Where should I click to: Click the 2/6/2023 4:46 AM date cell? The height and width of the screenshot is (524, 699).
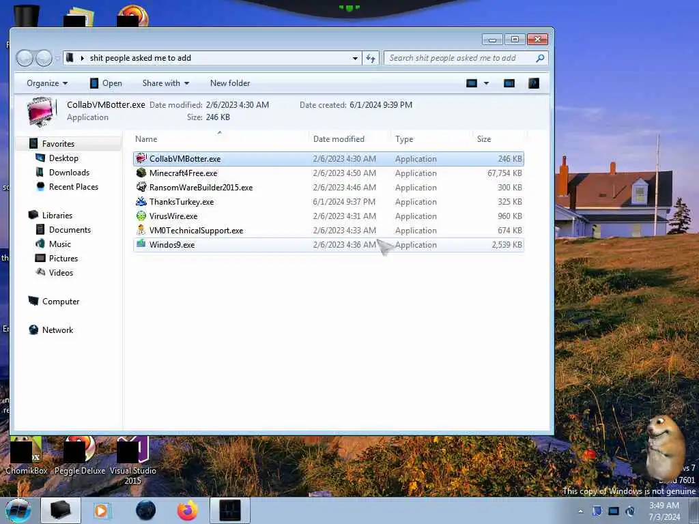pyautogui.click(x=344, y=187)
